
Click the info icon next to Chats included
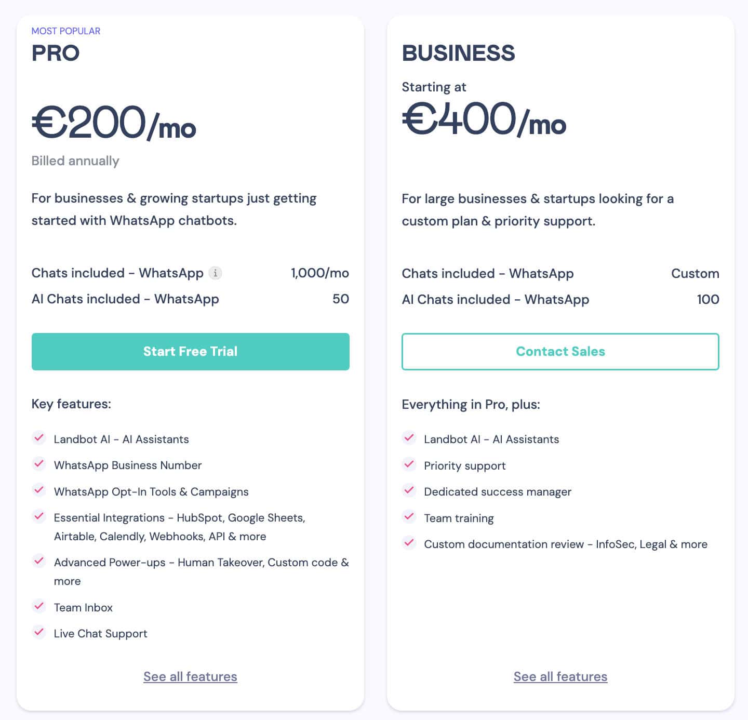click(215, 273)
